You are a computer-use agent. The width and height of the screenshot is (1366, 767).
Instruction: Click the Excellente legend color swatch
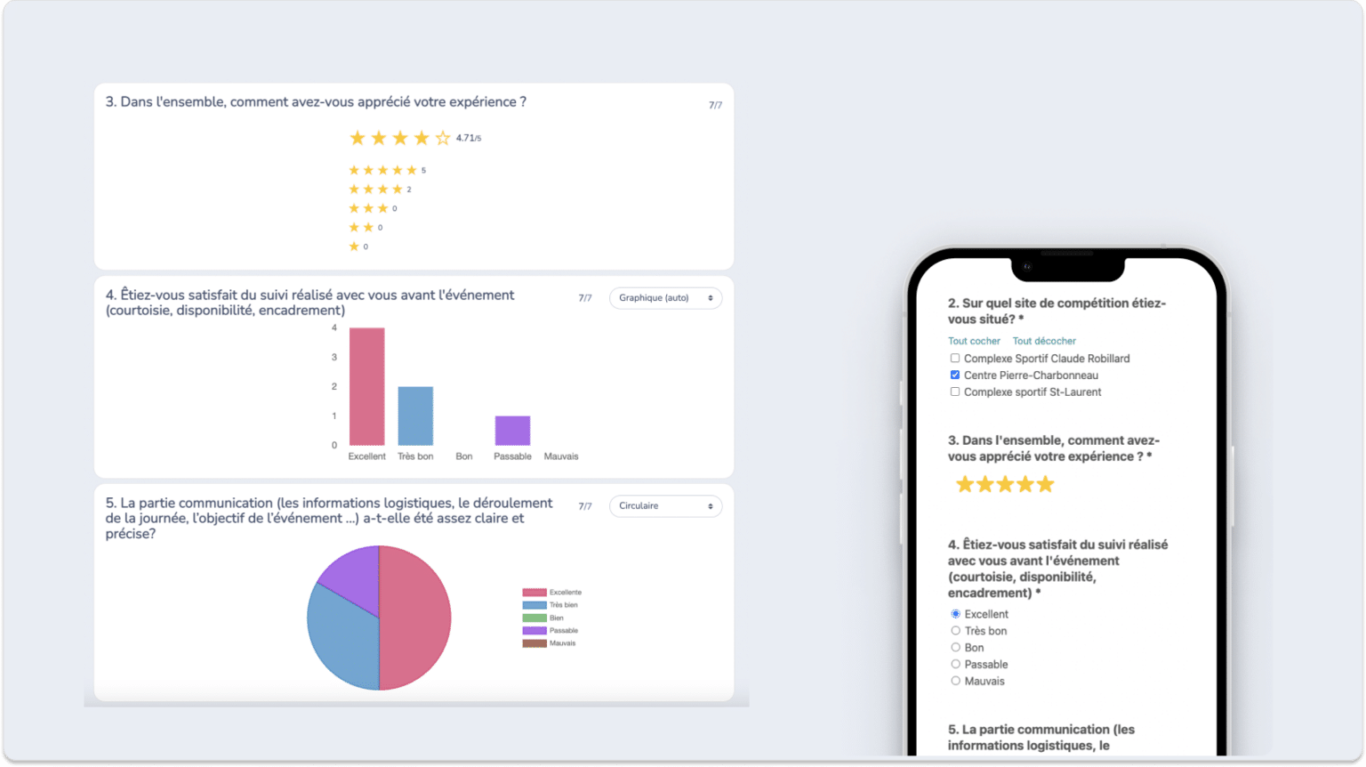click(534, 593)
